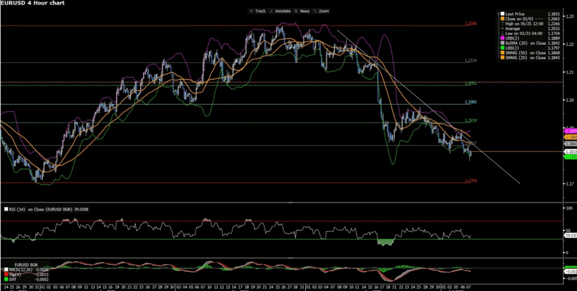Click the RSI (14) legend swatch
The width and height of the screenshot is (577, 291).
[6, 209]
